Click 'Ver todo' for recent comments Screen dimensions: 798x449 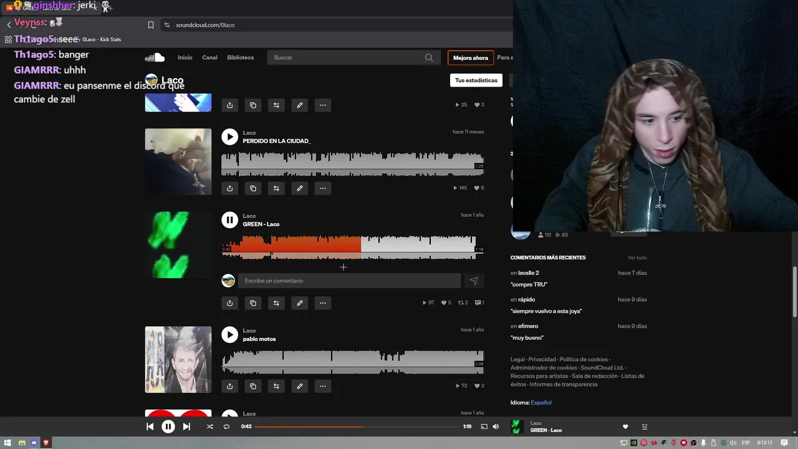coord(637,258)
